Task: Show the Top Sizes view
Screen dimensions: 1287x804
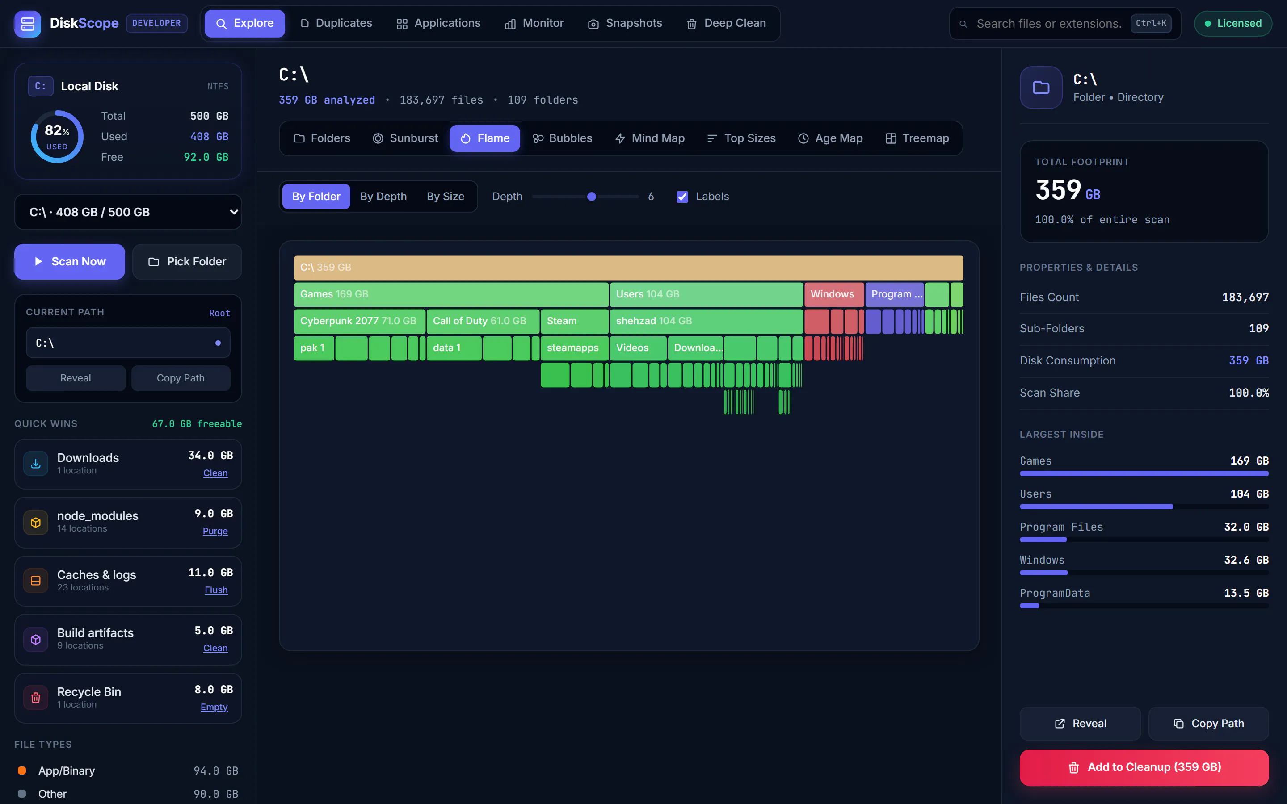Action: (x=741, y=138)
